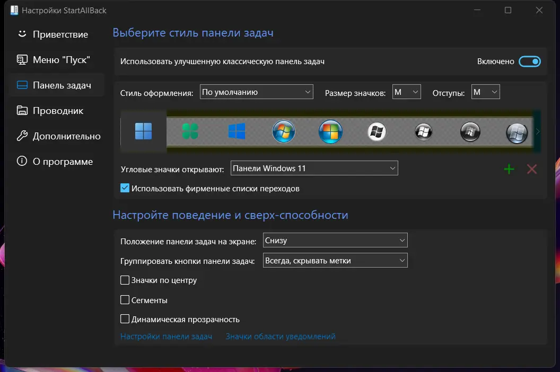Open the icon size dropdown set to M
560x372 pixels.
pyautogui.click(x=406, y=92)
